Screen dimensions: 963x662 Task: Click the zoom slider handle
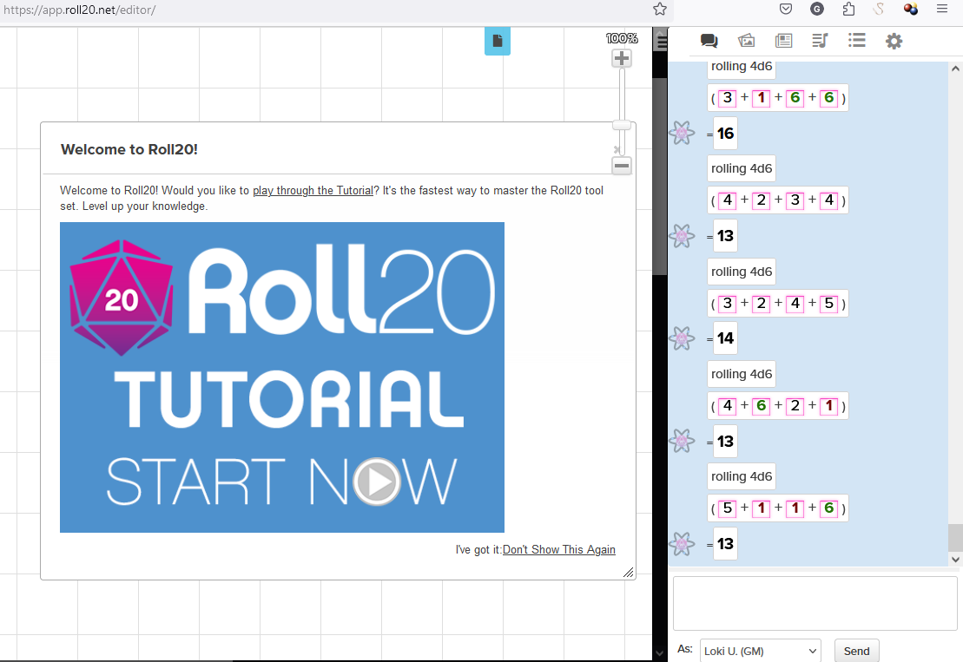pos(622,125)
